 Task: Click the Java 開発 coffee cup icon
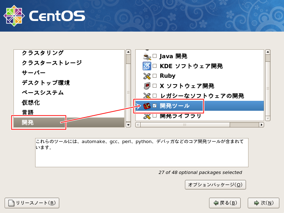pos(147,56)
